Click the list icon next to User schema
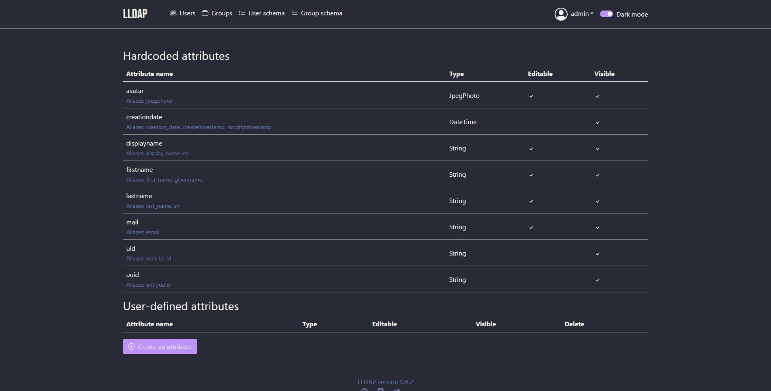771x391 pixels. [242, 13]
